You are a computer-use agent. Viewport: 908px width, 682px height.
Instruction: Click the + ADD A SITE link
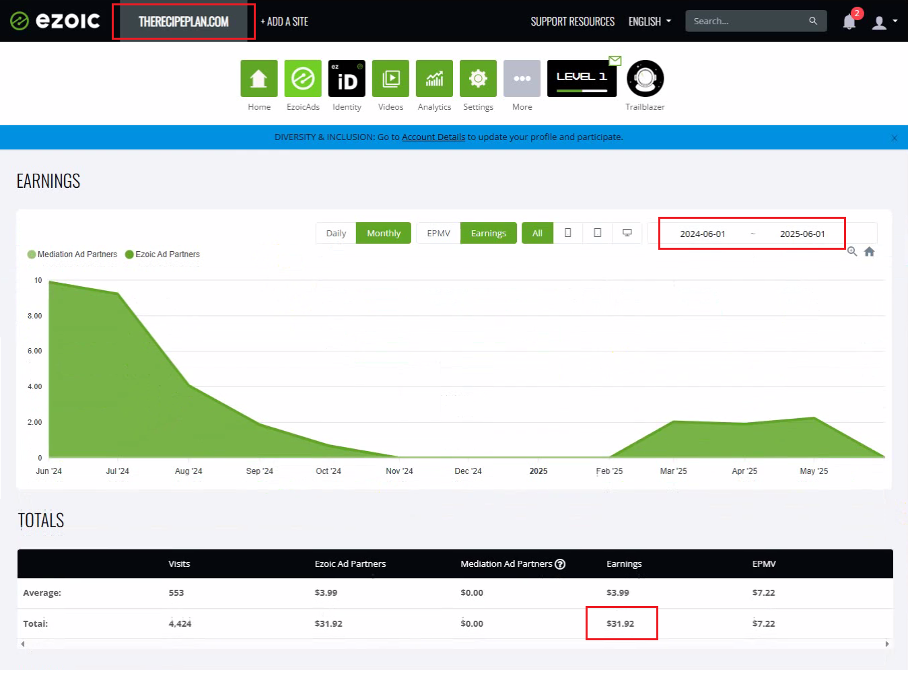(285, 22)
